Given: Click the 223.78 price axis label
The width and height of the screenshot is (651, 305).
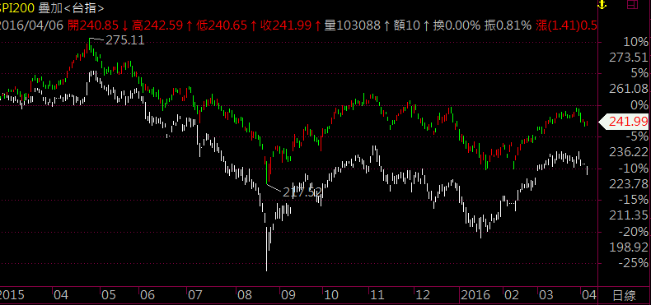Looking at the screenshot, I should coord(629,183).
